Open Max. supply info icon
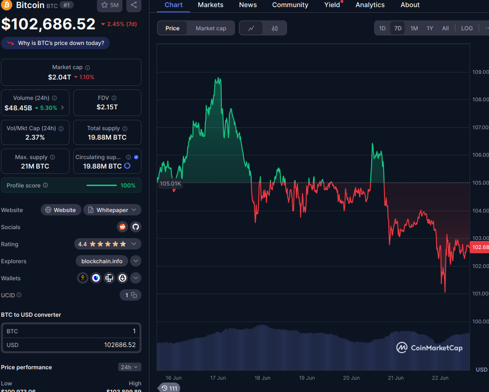 [52, 157]
